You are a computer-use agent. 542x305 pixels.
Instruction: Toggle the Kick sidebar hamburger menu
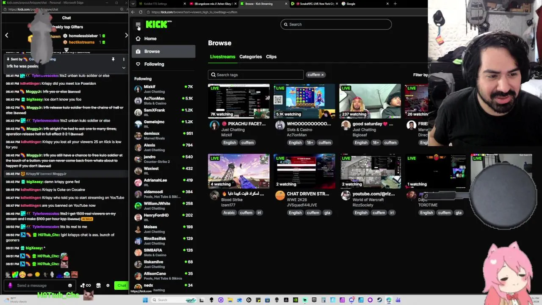pos(138,25)
